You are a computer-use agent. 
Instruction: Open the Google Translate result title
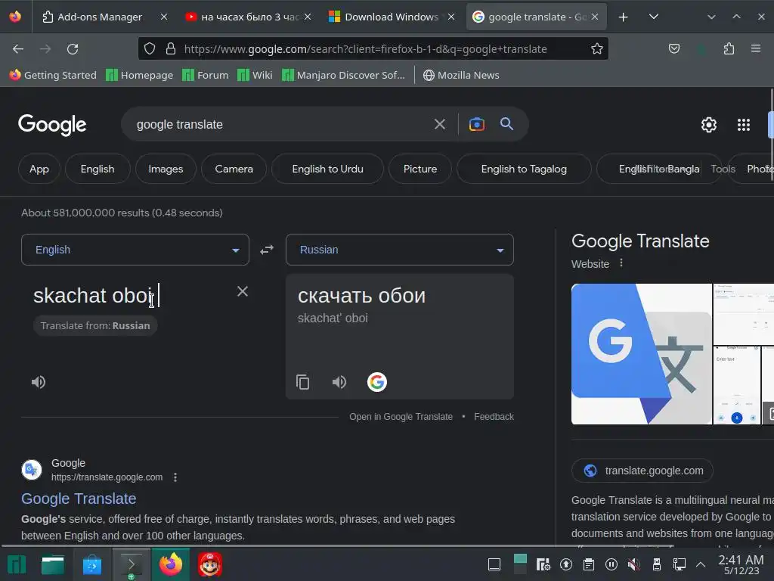[79, 499]
